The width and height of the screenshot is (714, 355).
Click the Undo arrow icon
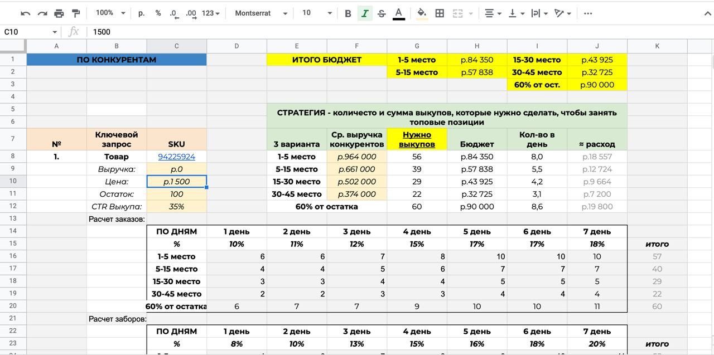26,13
